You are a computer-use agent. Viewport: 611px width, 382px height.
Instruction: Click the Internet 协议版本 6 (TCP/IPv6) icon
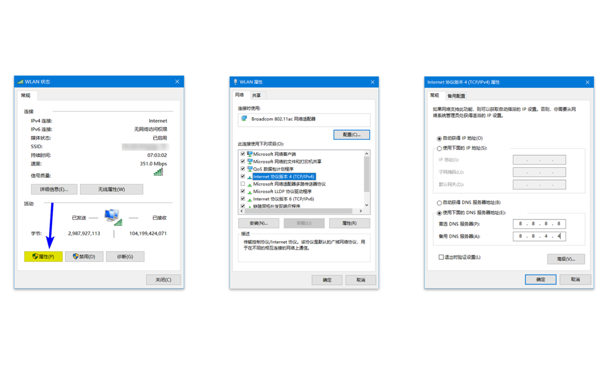(x=249, y=199)
